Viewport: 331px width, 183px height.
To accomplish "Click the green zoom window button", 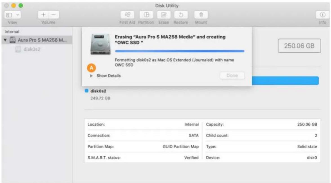I will [x=21, y=6].
